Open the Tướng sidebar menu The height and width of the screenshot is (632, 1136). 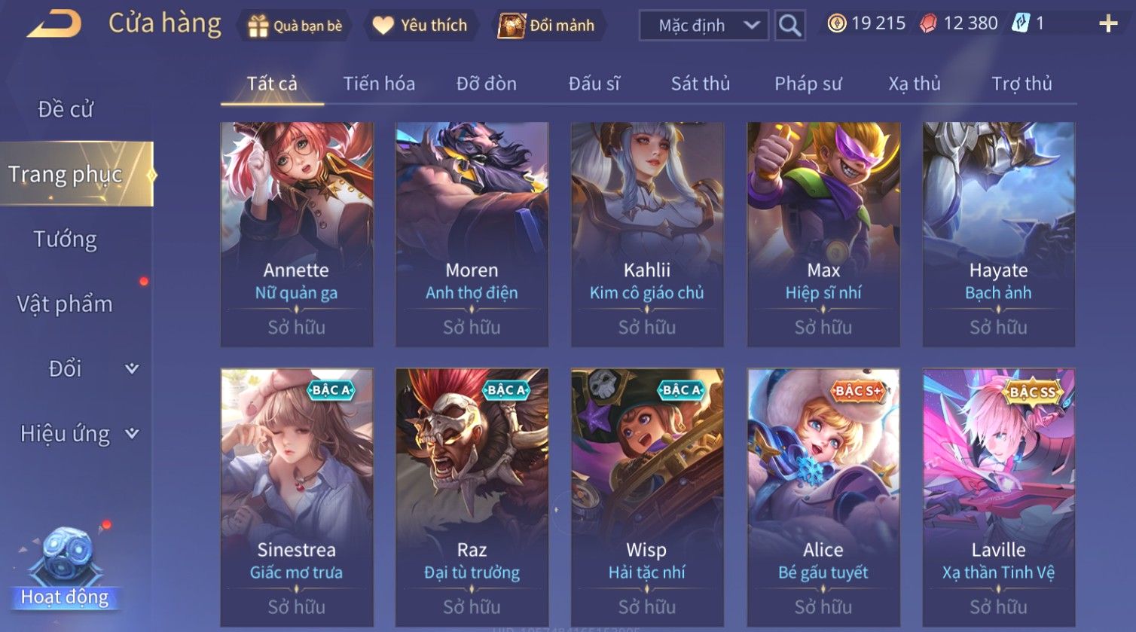(x=66, y=240)
